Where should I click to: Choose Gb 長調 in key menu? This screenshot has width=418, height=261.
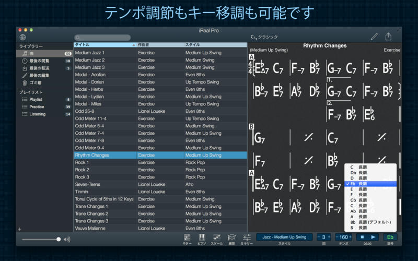tap(370, 200)
